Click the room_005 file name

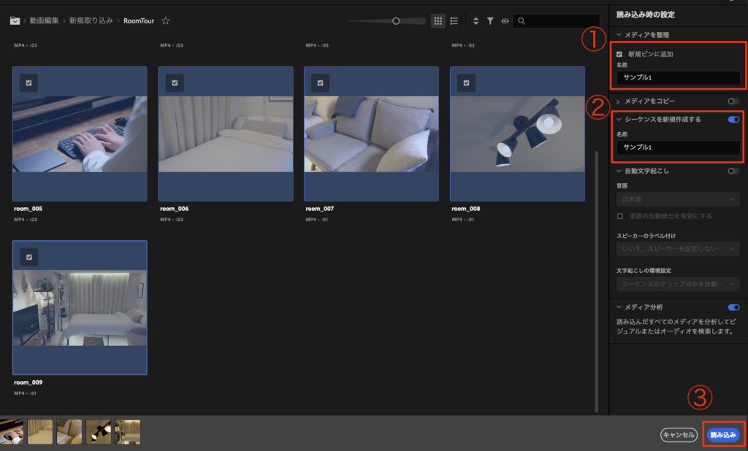pyautogui.click(x=28, y=209)
